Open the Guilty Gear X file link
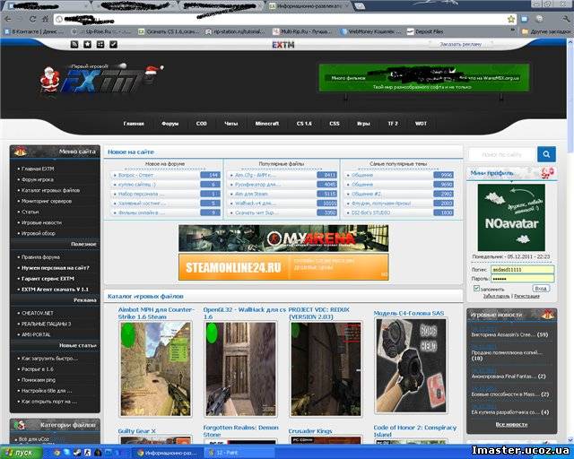The height and width of the screenshot is (459, 574). click(x=136, y=431)
